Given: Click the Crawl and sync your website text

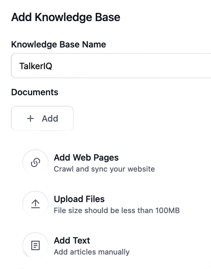Looking at the screenshot, I should (x=104, y=169).
